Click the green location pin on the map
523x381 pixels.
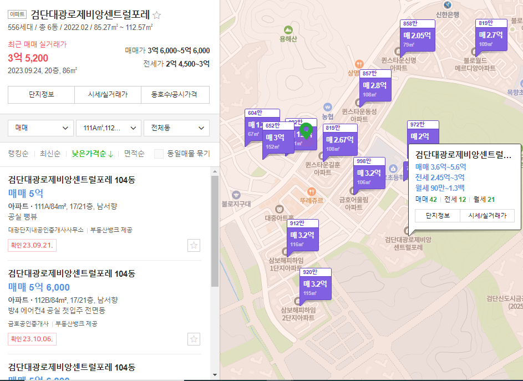(x=306, y=130)
